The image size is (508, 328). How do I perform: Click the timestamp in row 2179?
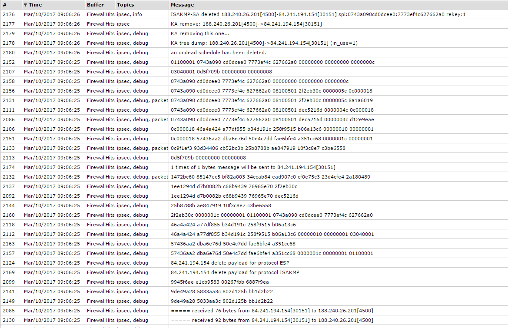pyautogui.click(x=52, y=33)
